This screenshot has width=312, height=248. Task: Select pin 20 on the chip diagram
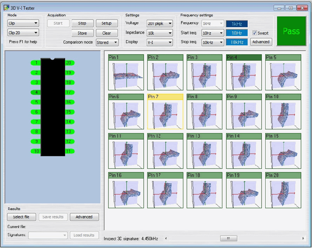(x=69, y=63)
